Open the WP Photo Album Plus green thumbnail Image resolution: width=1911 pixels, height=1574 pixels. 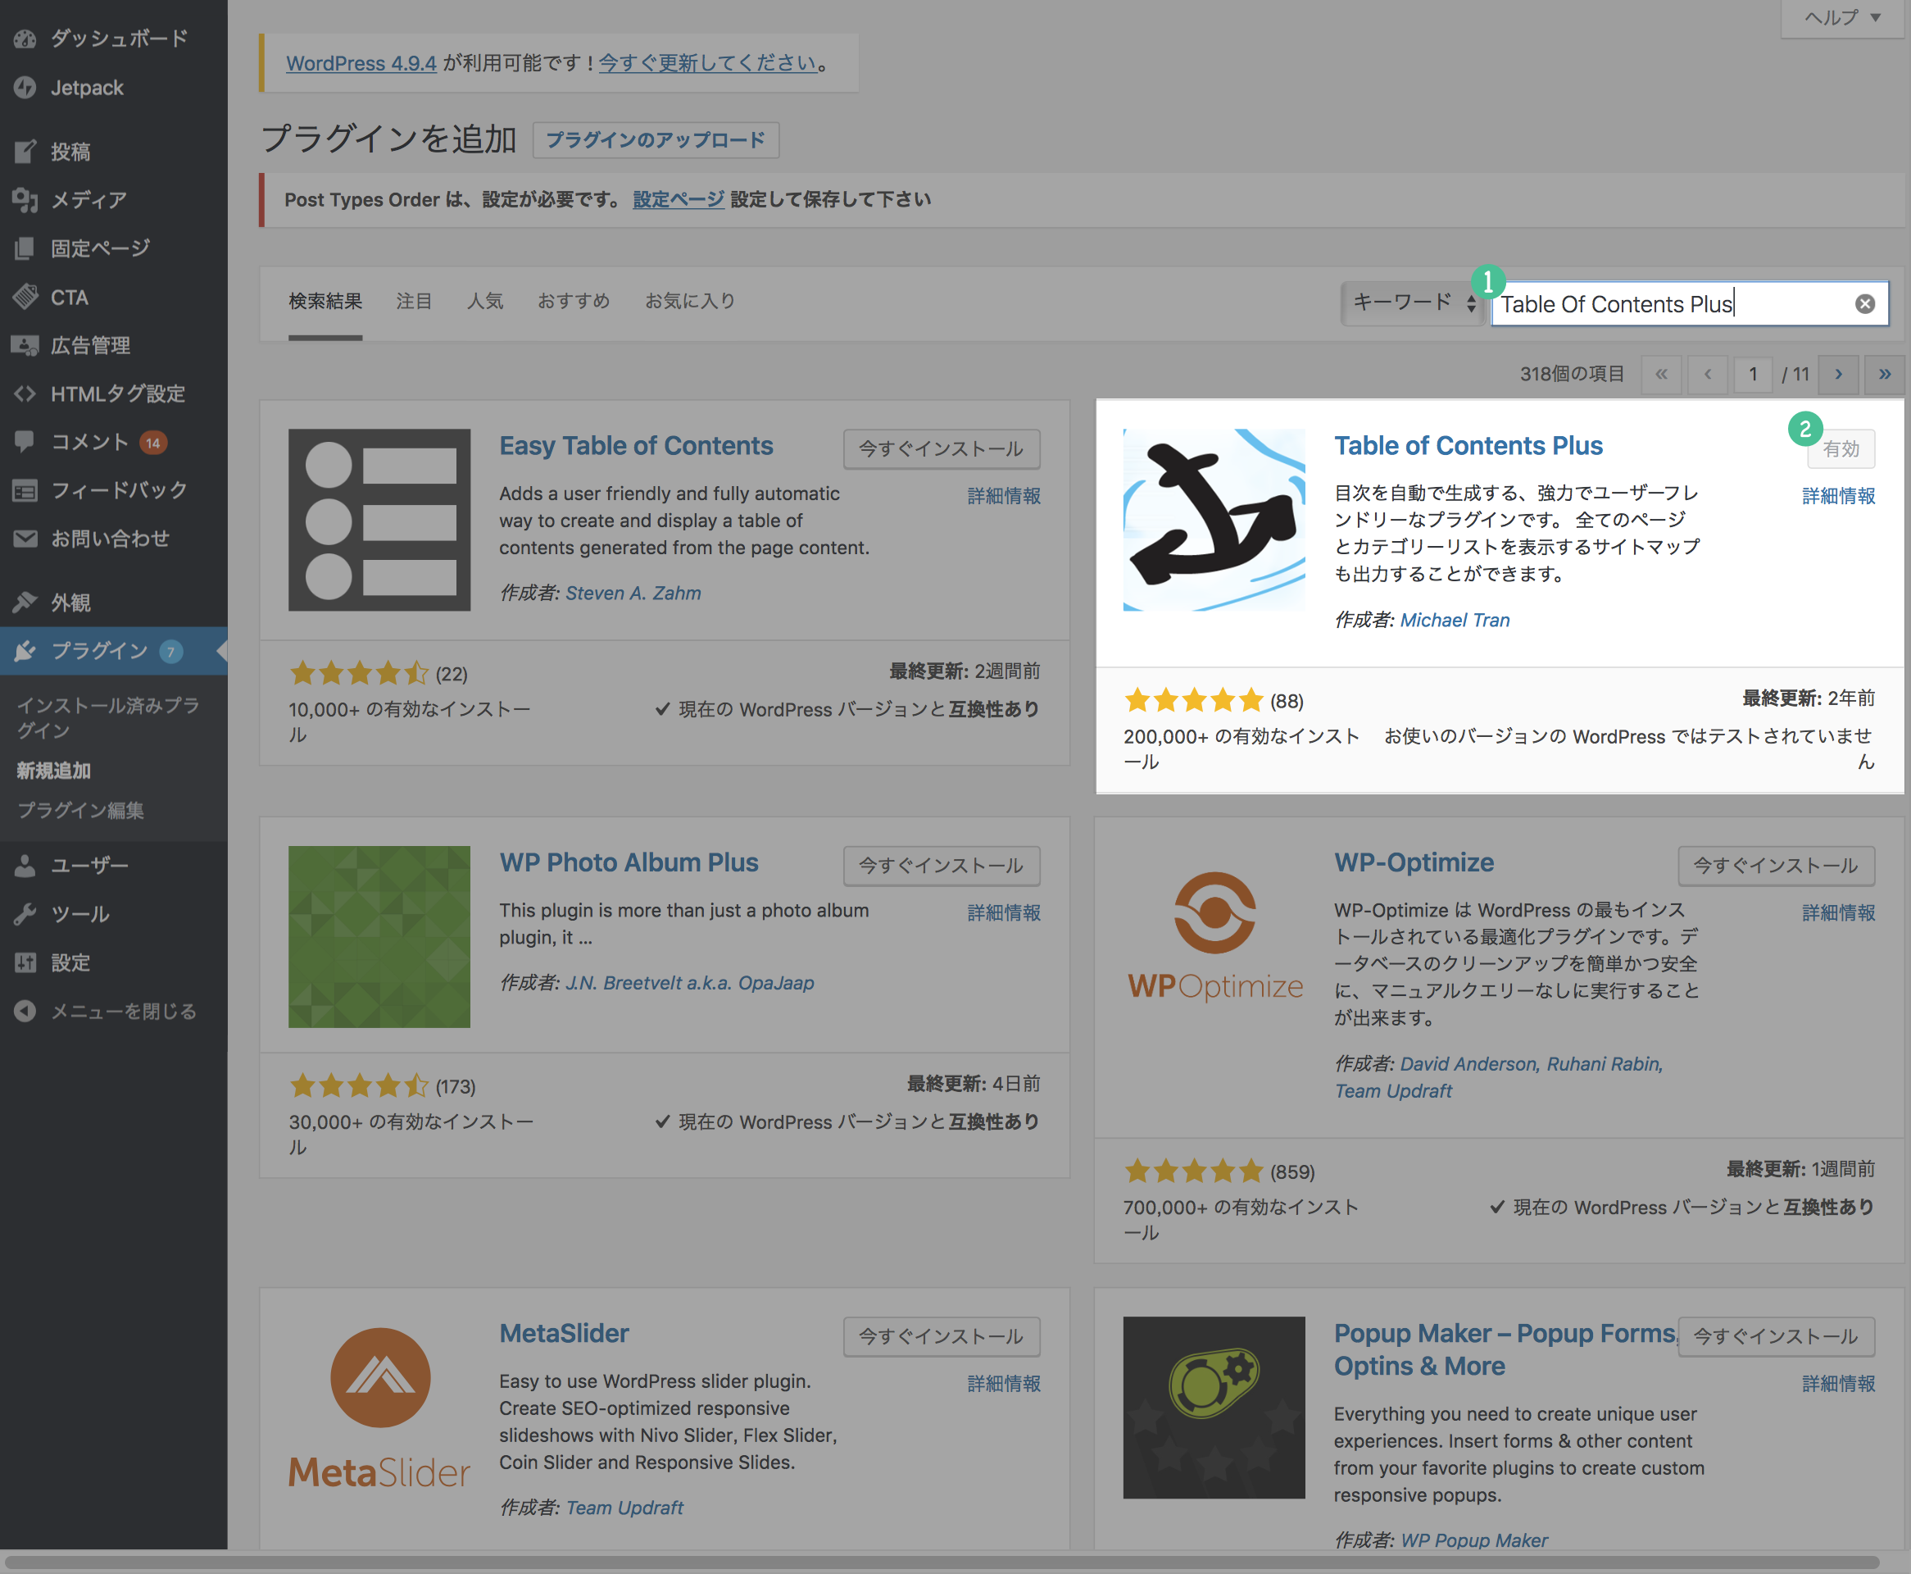(379, 936)
